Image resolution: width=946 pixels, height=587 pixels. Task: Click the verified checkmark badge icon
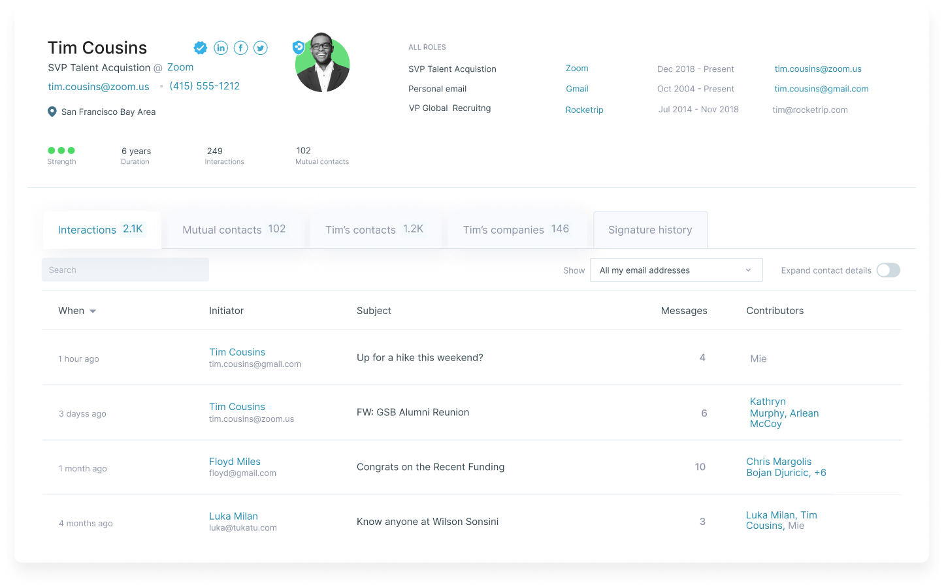click(201, 48)
